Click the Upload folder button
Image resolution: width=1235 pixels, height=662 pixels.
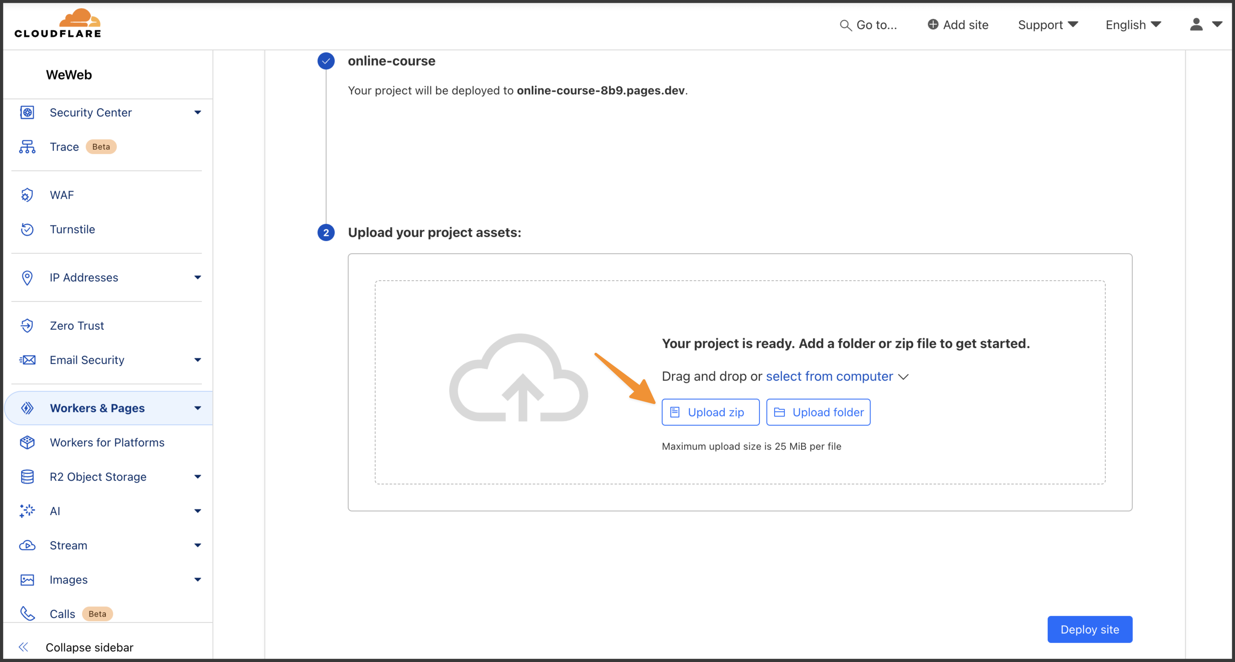(818, 412)
